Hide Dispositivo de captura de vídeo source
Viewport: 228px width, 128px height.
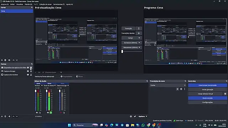point(28,68)
